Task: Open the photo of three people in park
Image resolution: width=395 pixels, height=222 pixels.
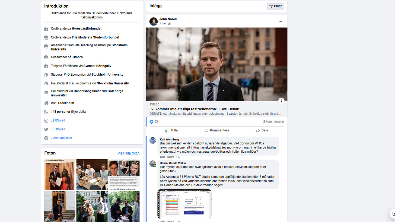Action: 92,207
